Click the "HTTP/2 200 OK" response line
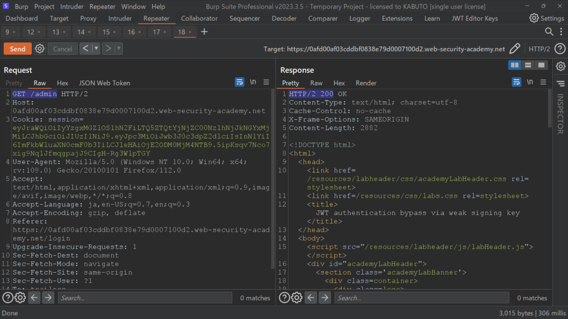Screen dimensions: 568x319 [x=318, y=94]
